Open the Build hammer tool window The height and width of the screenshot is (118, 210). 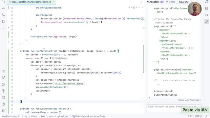click(x=3, y=91)
